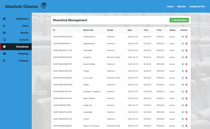The image size is (210, 129).
Task: Open the Users sidebar section
Action: tap(16, 26)
